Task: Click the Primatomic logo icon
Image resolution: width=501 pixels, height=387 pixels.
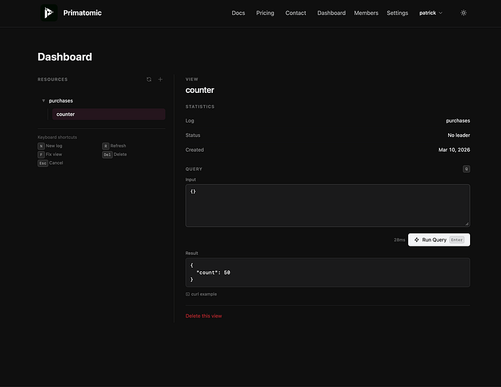Action: [48, 13]
